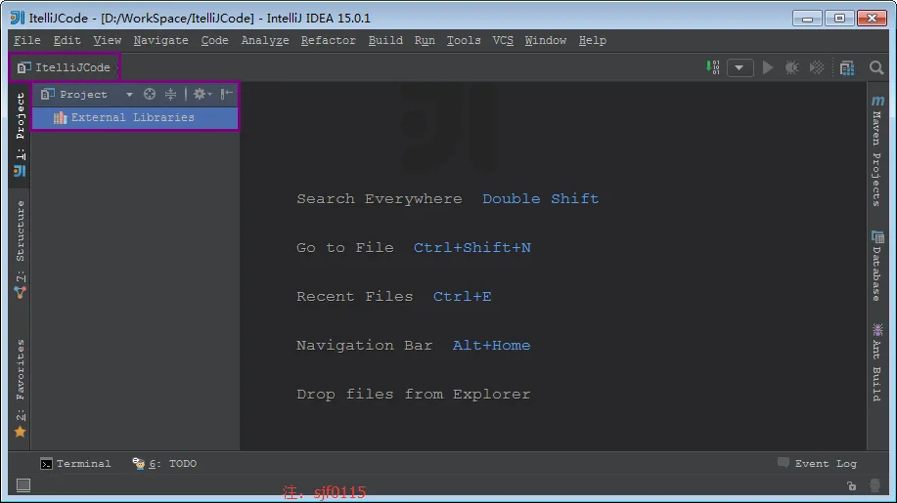
Task: Click the Double Shift shortcut text
Action: [x=541, y=198]
